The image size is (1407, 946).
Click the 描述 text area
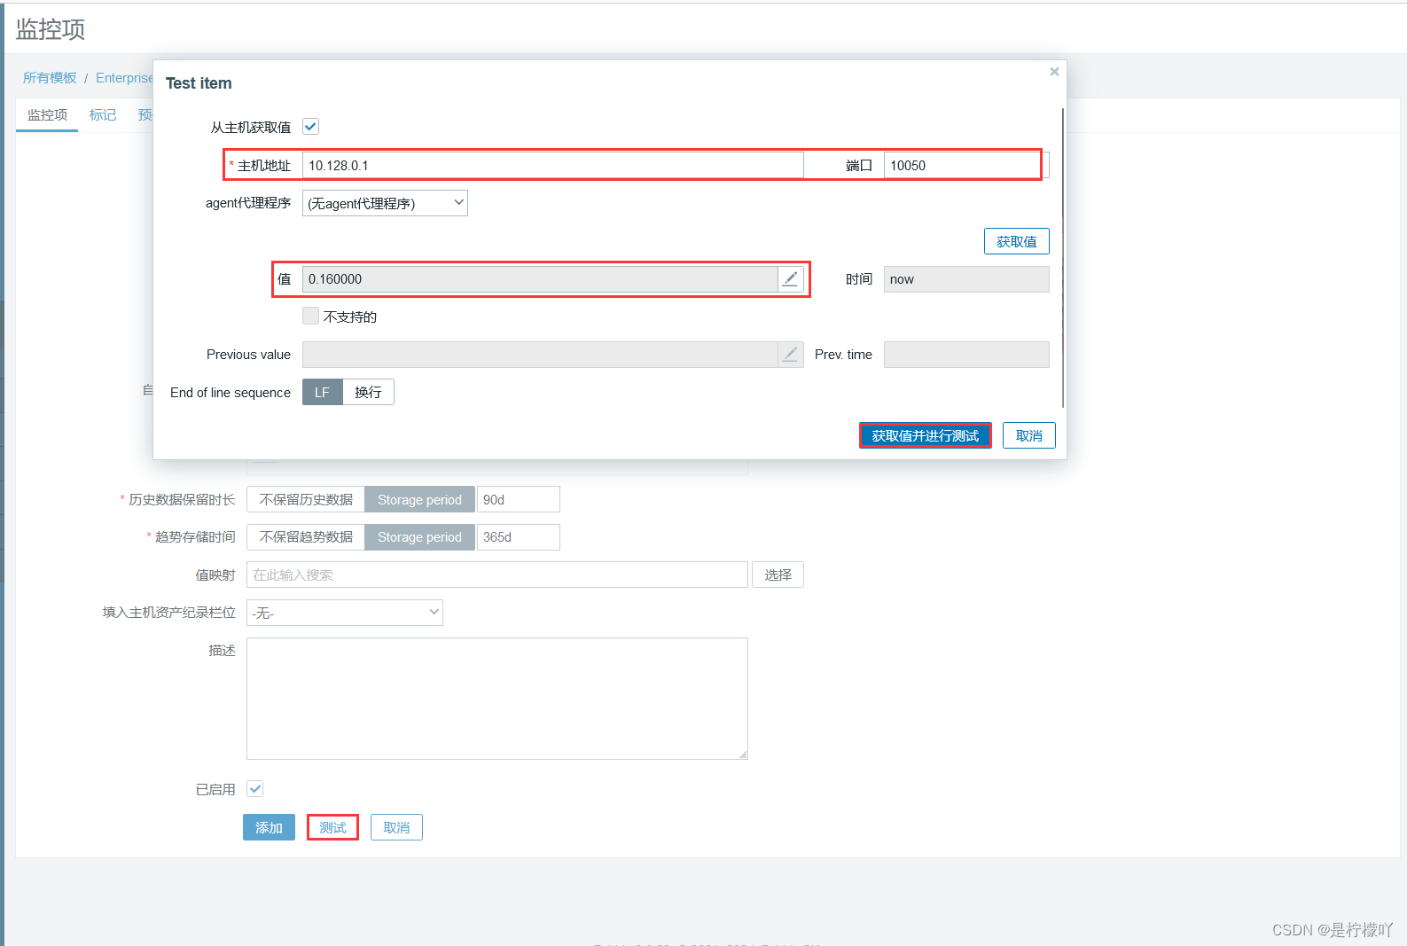click(x=497, y=699)
